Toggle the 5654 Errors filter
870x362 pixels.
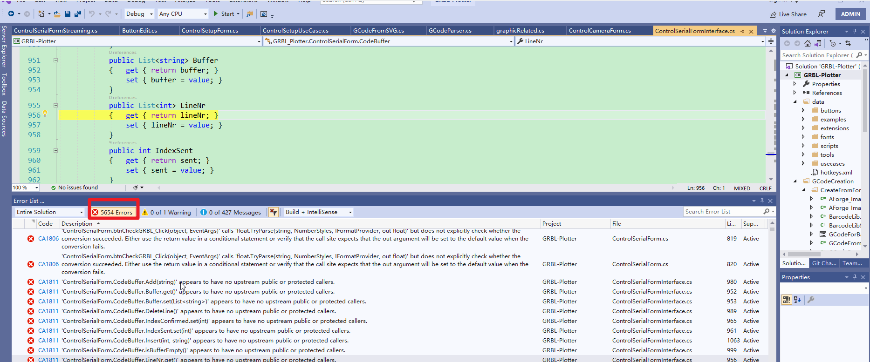coord(112,212)
